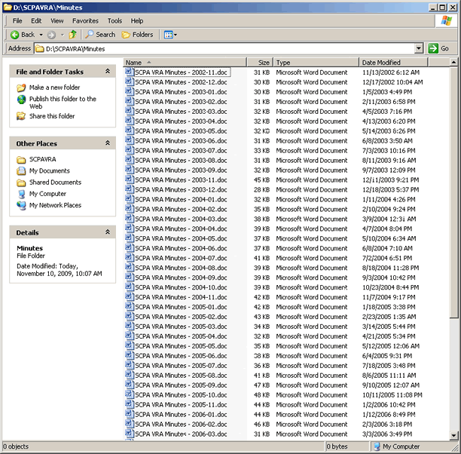Open the Favorites menu
The height and width of the screenshot is (454, 461).
click(85, 21)
